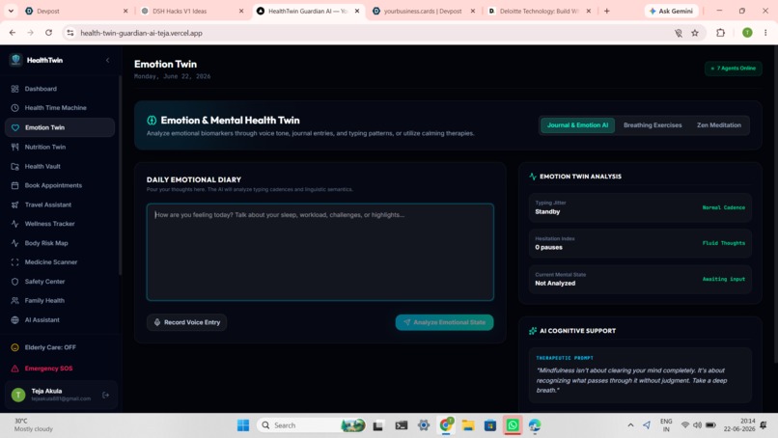The image size is (778, 438).
Task: Open the browser Extensions puzzle icon
Action: tap(720, 33)
